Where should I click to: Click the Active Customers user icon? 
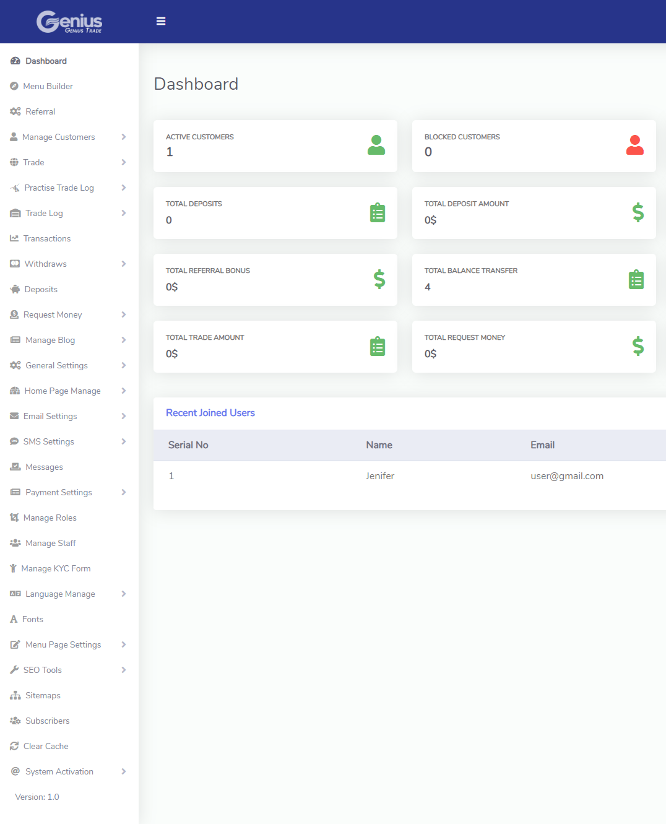tap(376, 145)
